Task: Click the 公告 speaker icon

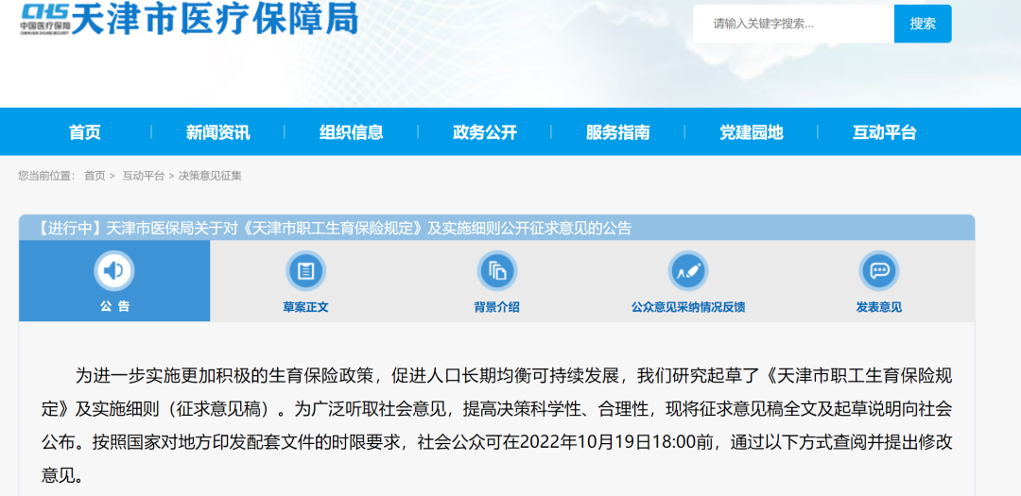Action: (114, 270)
